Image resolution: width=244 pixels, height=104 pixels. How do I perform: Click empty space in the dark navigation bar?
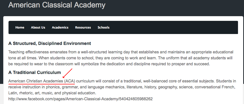[175, 28]
